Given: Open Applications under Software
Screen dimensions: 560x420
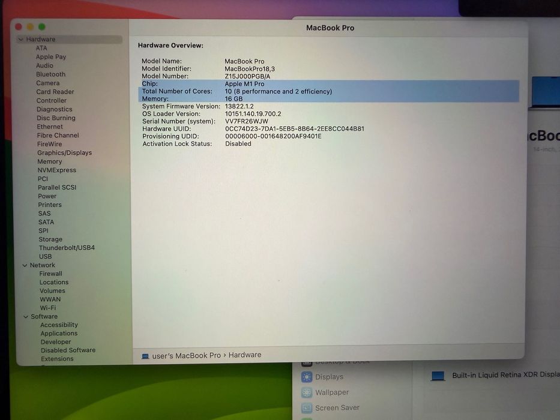Looking at the screenshot, I should (59, 333).
